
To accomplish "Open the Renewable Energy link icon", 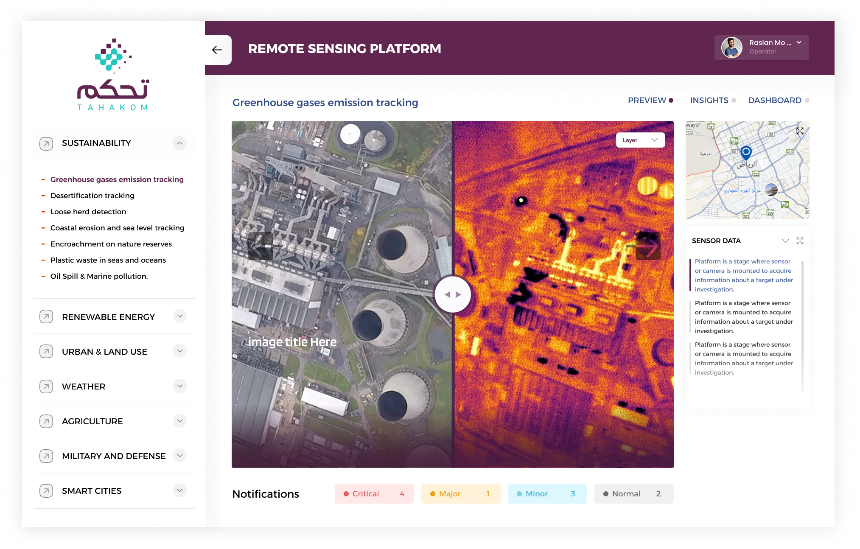I will tap(46, 317).
